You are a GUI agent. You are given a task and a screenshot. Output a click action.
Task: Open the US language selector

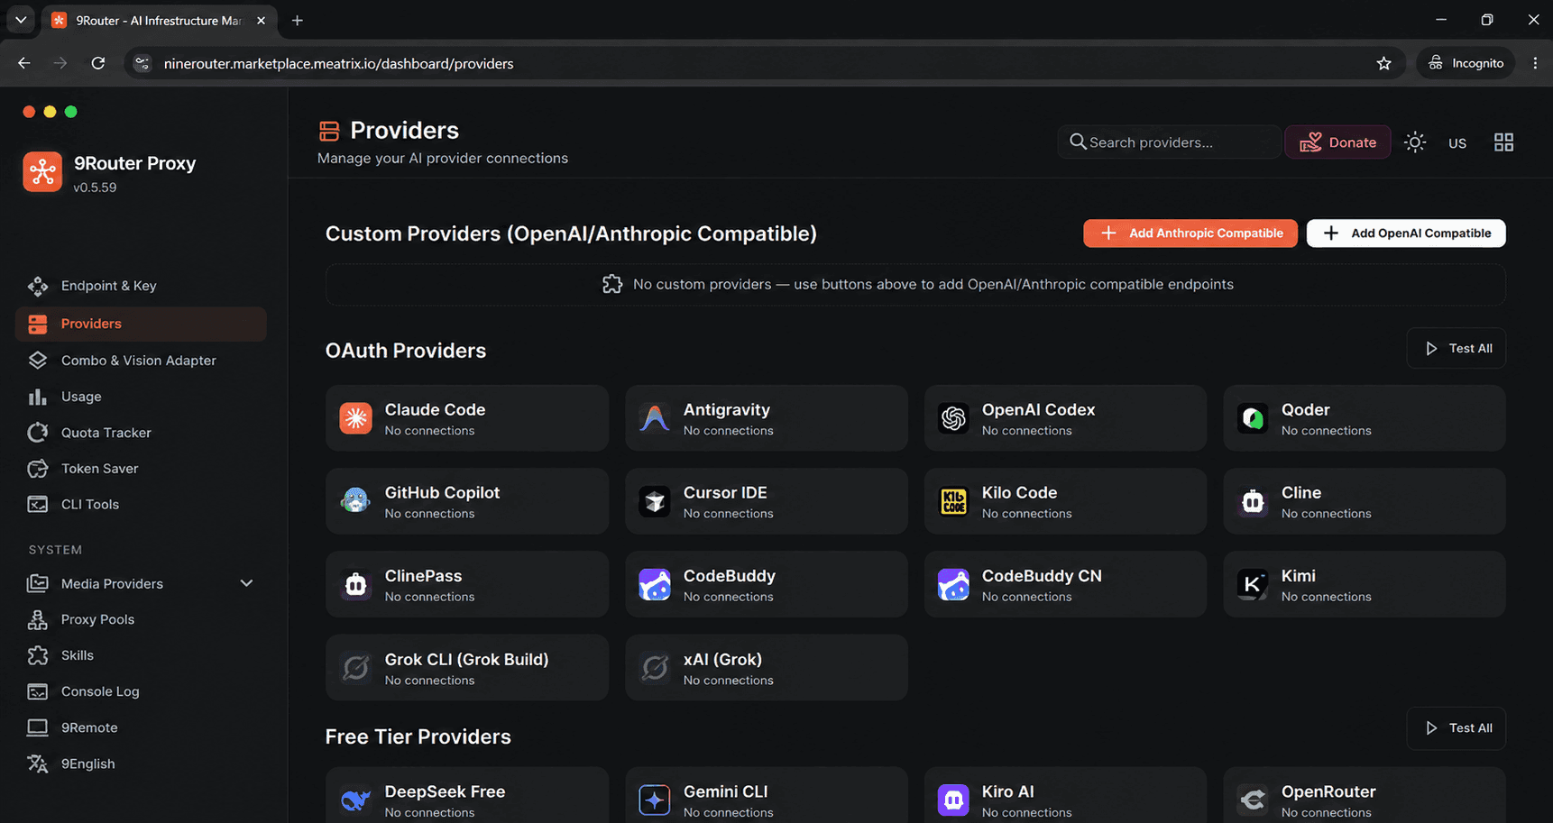[1457, 142]
